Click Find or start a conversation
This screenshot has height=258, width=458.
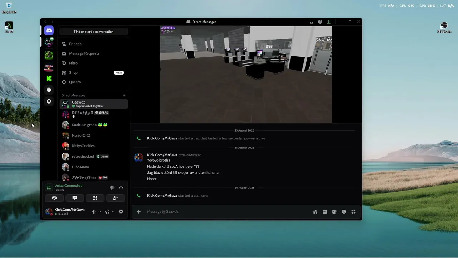94,32
